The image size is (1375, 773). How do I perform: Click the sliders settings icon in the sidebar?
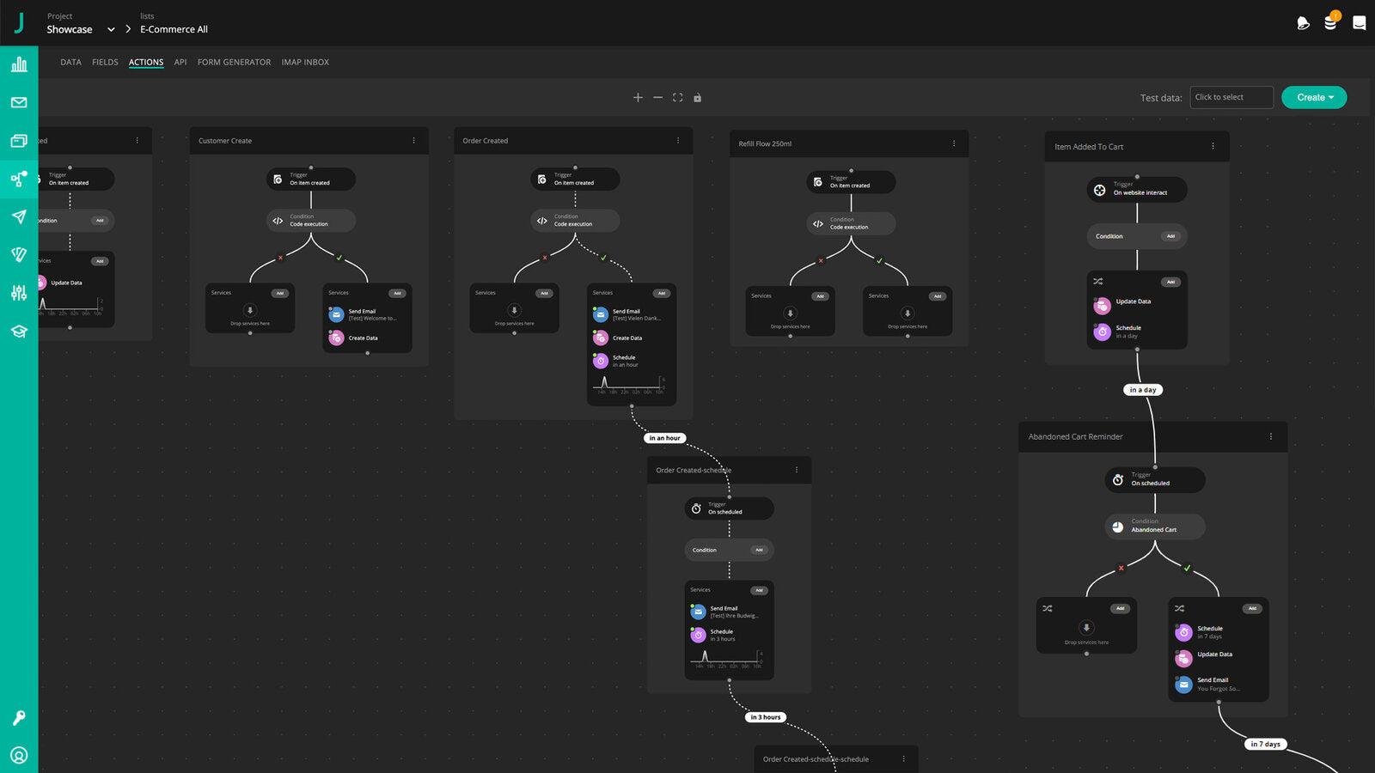[19, 292]
